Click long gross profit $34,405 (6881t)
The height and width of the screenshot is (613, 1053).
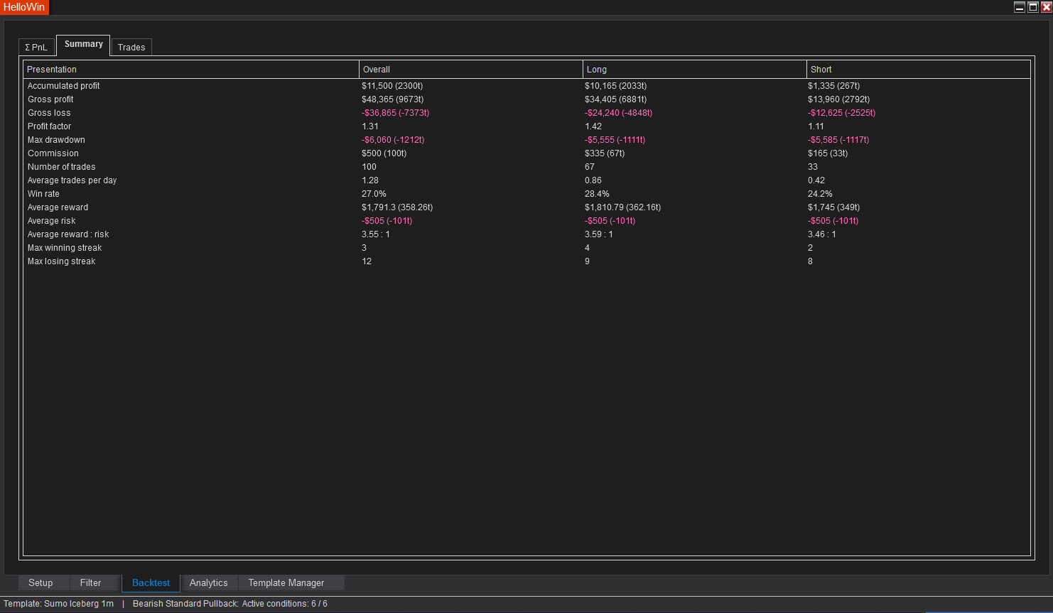coord(616,99)
